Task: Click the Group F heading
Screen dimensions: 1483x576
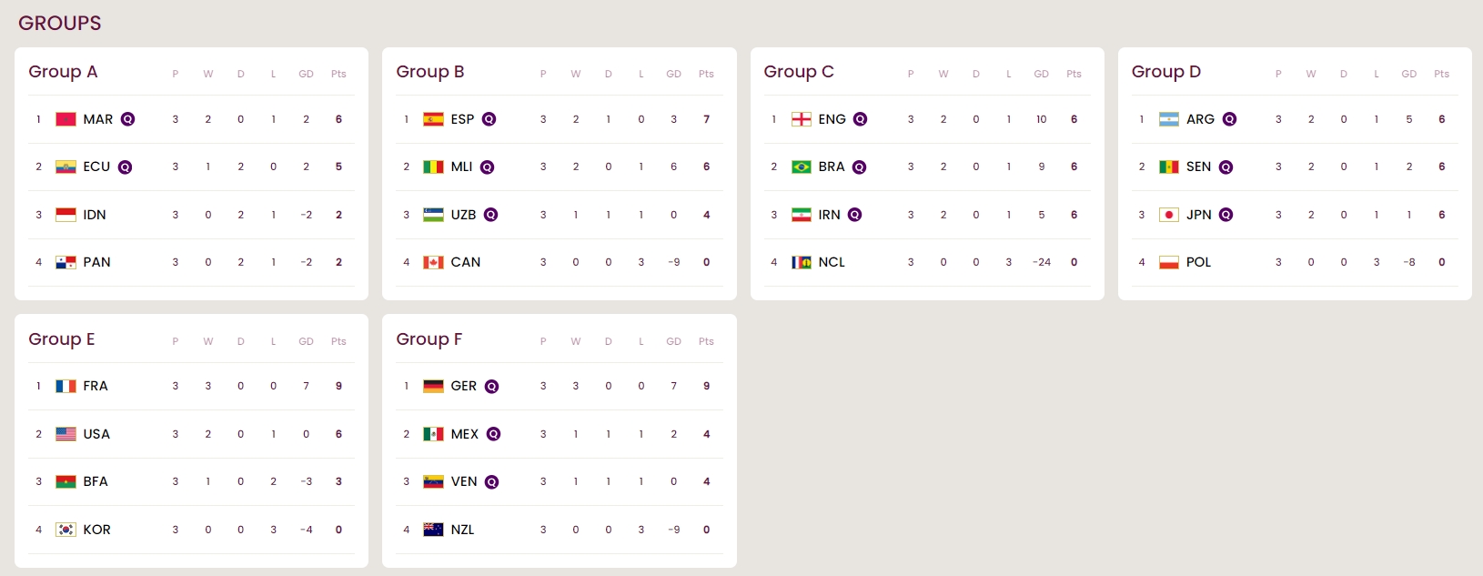Action: pyautogui.click(x=429, y=339)
